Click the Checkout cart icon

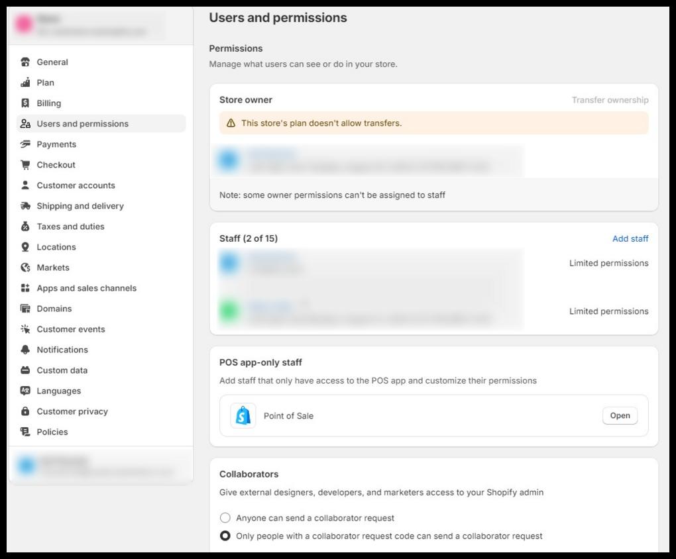coord(25,165)
